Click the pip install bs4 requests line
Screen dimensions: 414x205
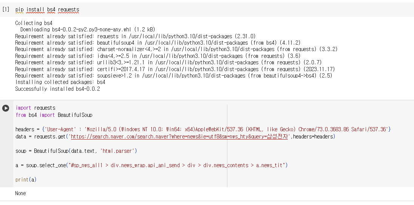point(47,10)
